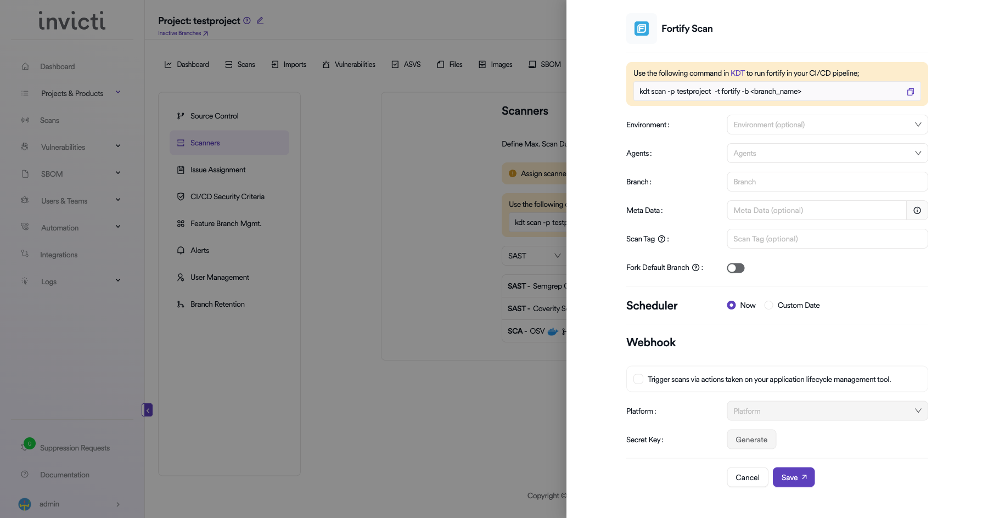This screenshot has height=518, width=988.
Task: Expand Automation menu in sidebar
Action: 118,227
